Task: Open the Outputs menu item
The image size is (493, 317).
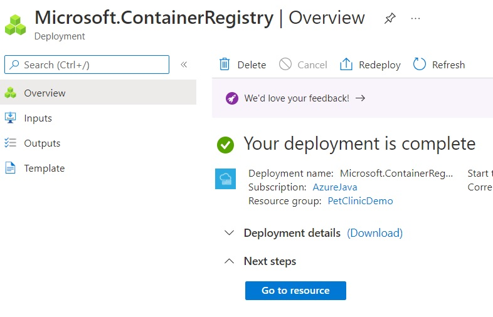Action: pos(98,143)
